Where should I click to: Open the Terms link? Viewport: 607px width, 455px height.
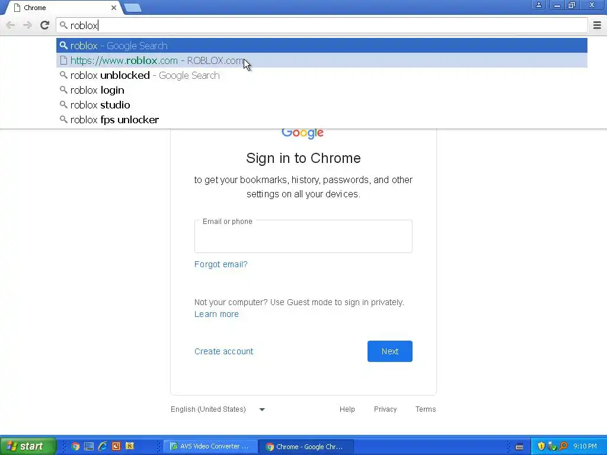click(426, 409)
